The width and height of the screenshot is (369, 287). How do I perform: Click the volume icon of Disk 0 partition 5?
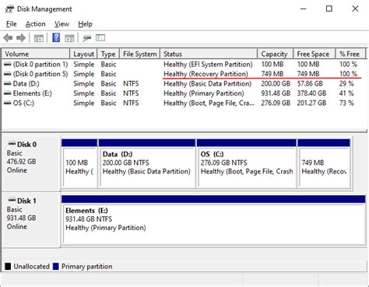[8, 74]
